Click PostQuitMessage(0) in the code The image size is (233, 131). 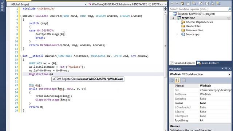pos(50,34)
